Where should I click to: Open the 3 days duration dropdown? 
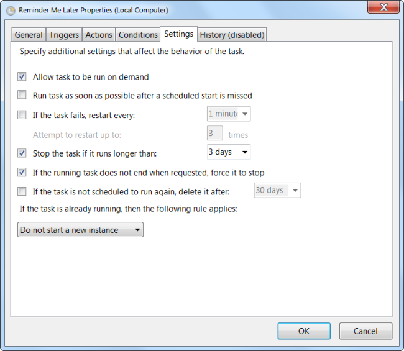(x=228, y=152)
